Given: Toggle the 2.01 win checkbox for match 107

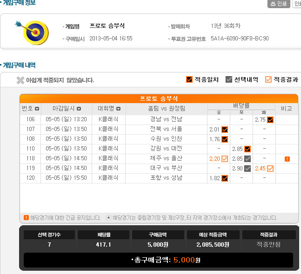Looking at the screenshot, I should coord(225,130).
